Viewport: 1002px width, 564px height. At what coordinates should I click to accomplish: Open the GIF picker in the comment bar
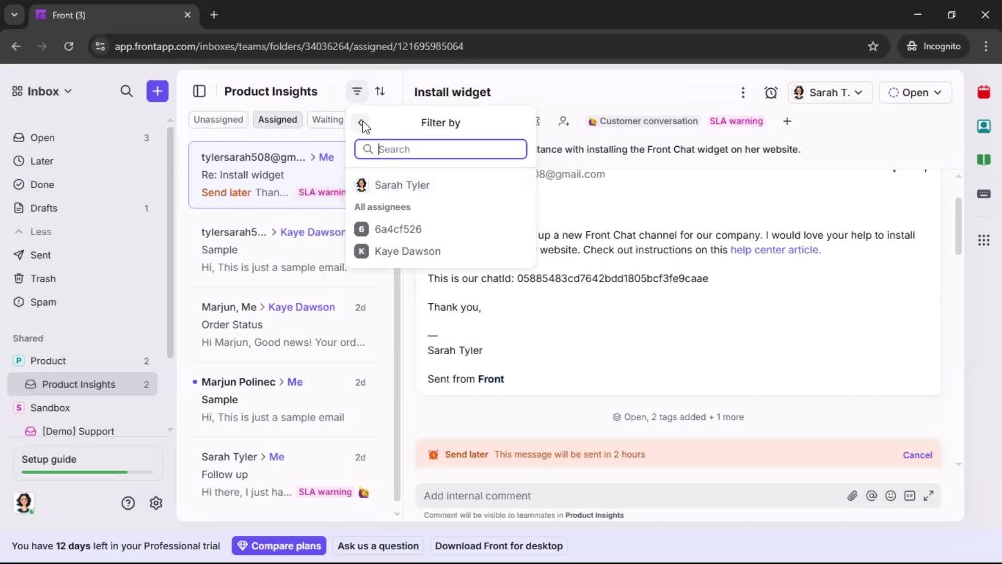pos(910,496)
